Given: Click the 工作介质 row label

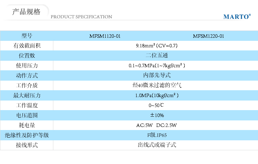Looking at the screenshot, I should [x=27, y=85].
